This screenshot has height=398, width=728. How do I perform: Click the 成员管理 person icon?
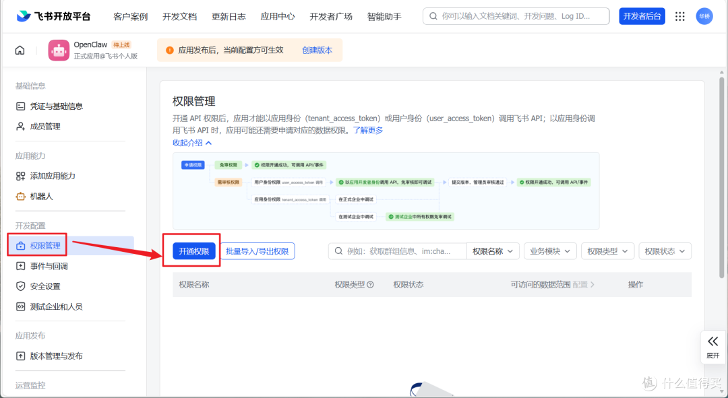(20, 126)
